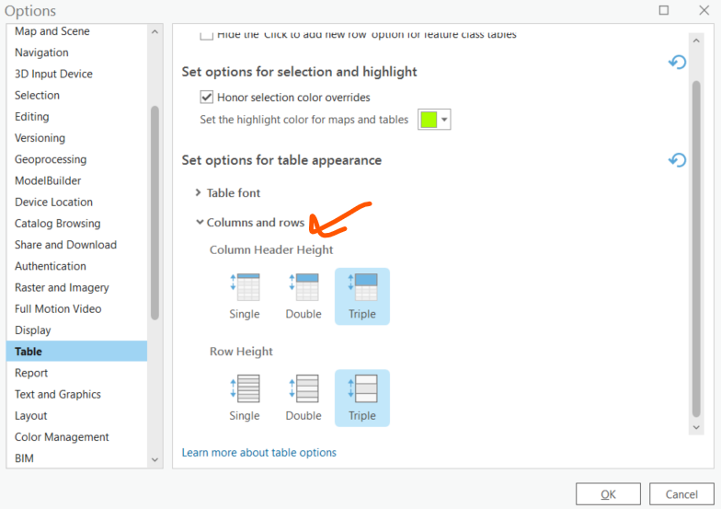721x509 pixels.
Task: Pick Triple row height icon
Action: coord(362,388)
